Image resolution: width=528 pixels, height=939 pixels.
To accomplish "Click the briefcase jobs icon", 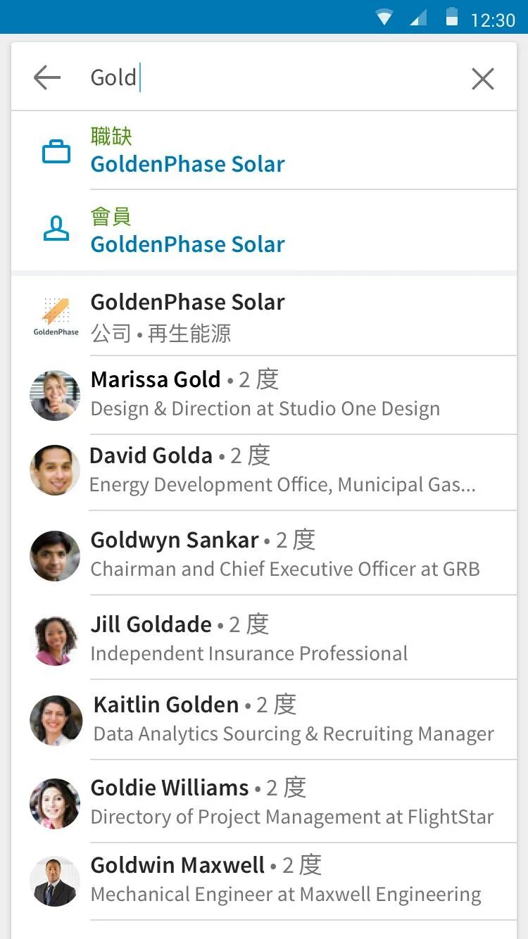I will pyautogui.click(x=56, y=151).
